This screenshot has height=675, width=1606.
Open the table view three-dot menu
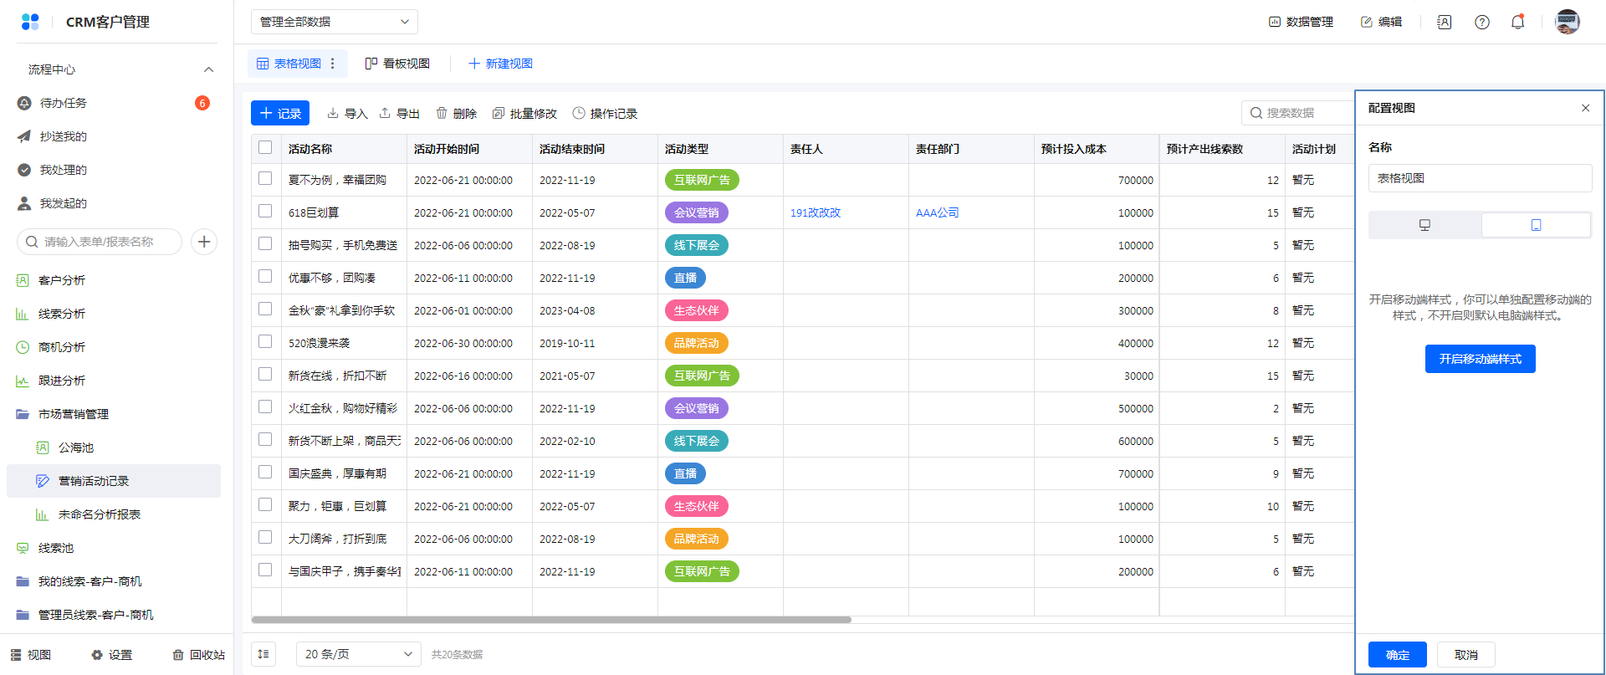point(333,64)
